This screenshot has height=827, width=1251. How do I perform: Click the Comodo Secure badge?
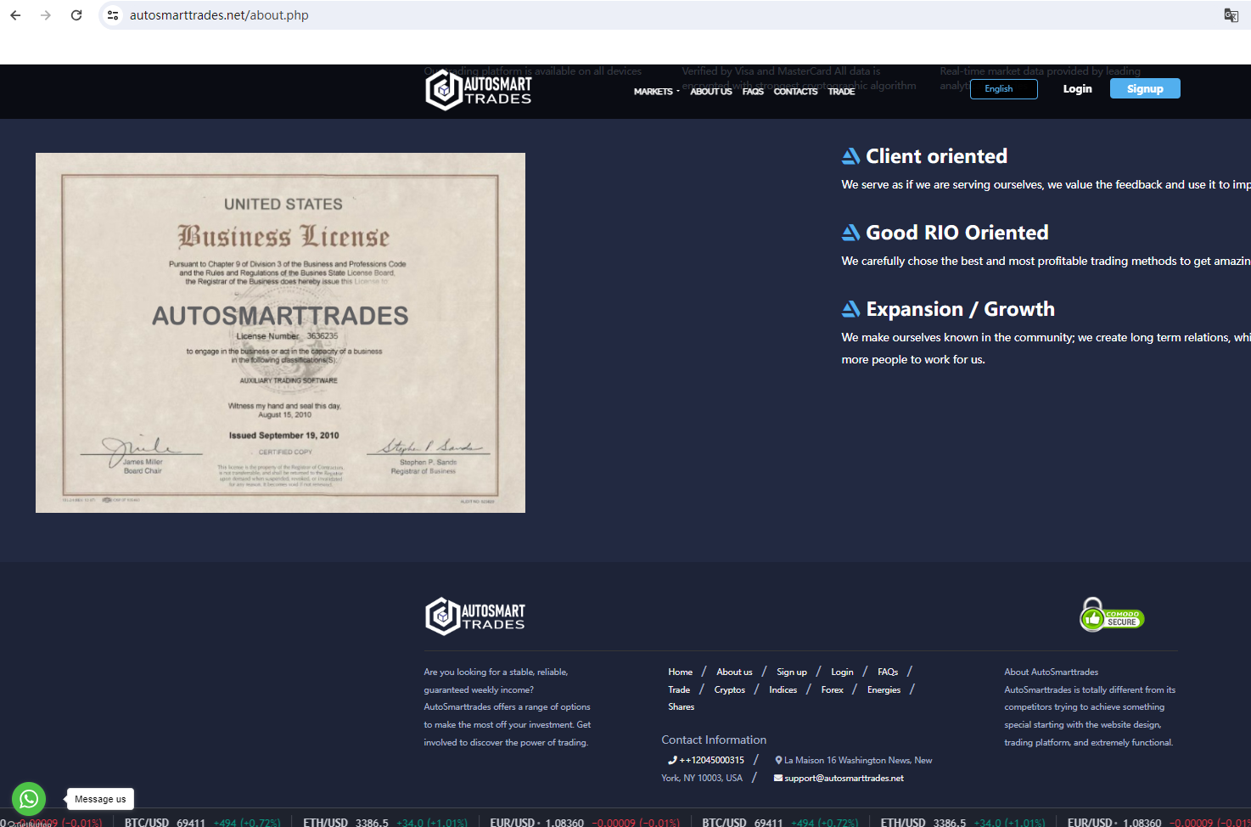[1112, 616]
